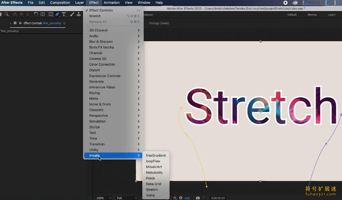Open the Animation menu
Viewport: 342px width, 200px height.
[x=111, y=3]
